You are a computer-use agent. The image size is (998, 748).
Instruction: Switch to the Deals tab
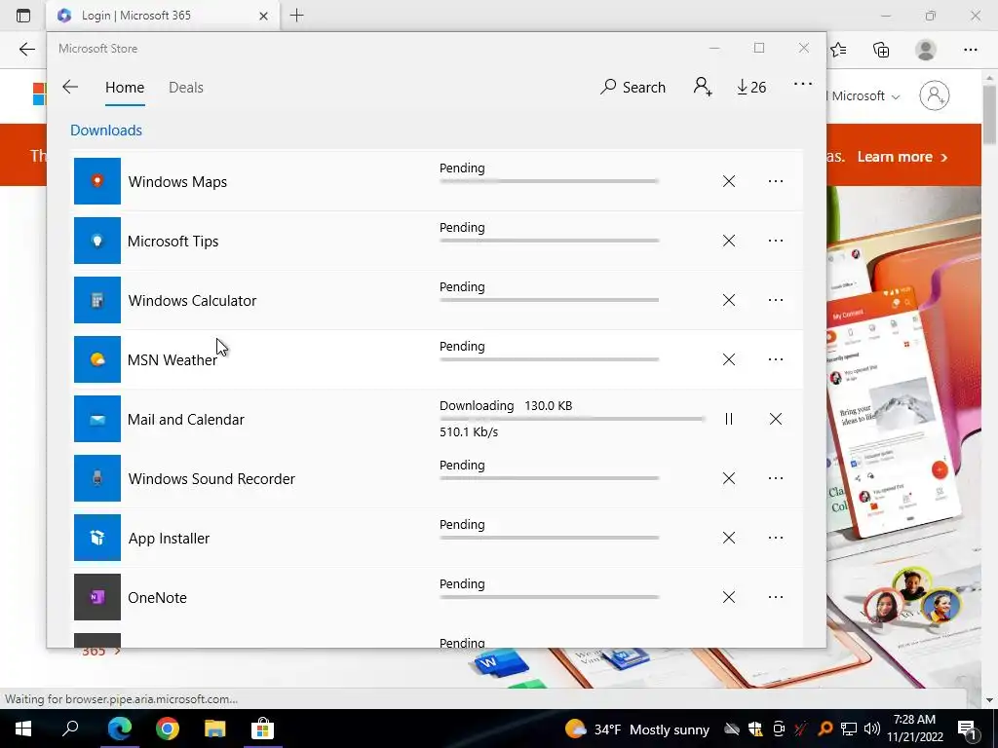pos(186,88)
